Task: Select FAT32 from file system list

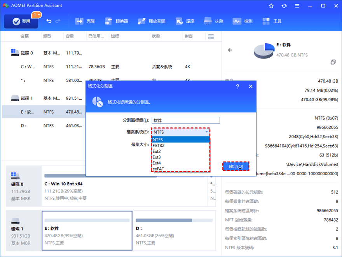Action: (180, 145)
